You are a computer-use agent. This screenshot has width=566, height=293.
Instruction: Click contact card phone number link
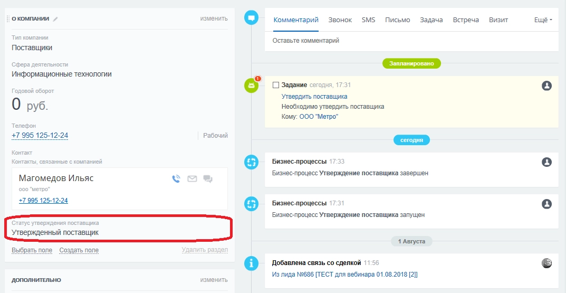43,201
